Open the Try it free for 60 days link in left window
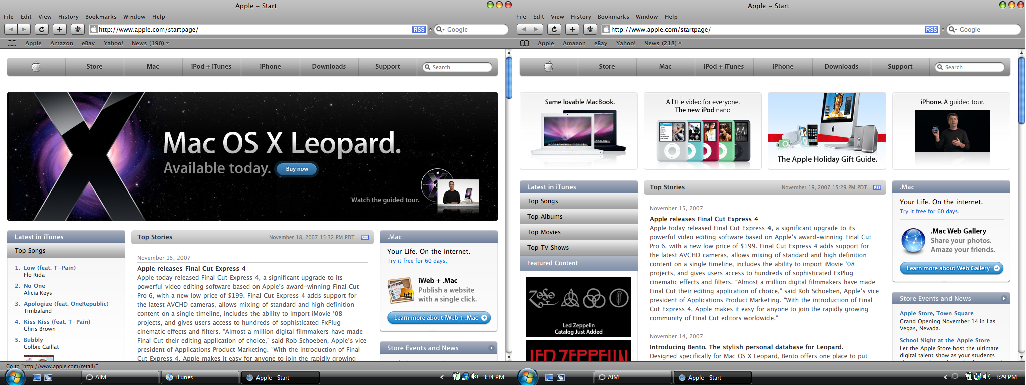This screenshot has height=385, width=1026. click(x=417, y=261)
